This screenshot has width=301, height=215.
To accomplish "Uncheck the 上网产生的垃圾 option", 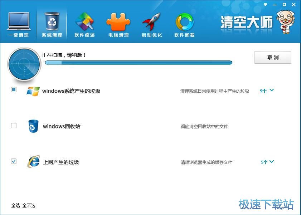I will pos(14,161).
